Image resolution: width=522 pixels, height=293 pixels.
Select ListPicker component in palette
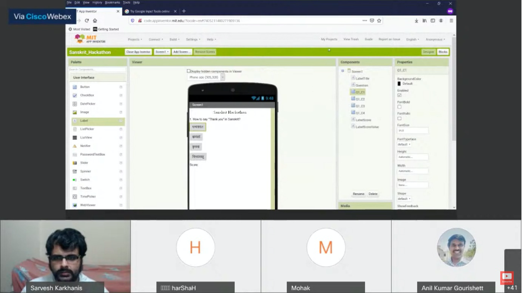[x=87, y=129]
